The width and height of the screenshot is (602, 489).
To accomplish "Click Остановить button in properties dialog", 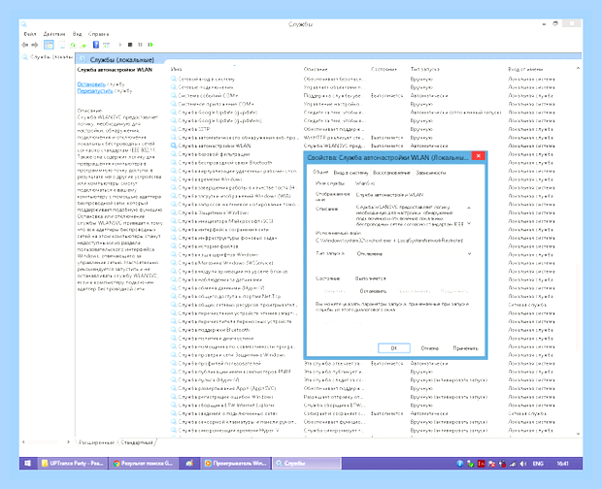I will tap(373, 291).
